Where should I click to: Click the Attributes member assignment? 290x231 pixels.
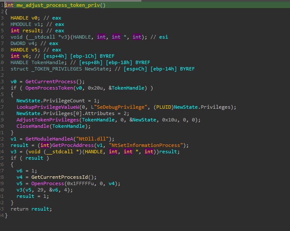[100, 114]
